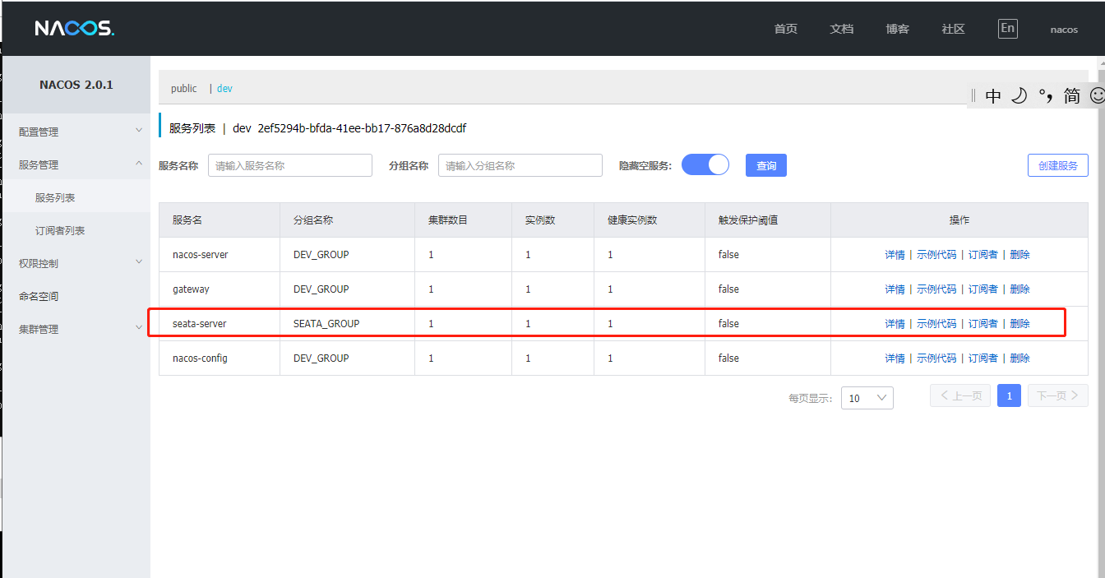Focus the 服务名称 input field
Image resolution: width=1105 pixels, height=578 pixels.
click(x=290, y=165)
